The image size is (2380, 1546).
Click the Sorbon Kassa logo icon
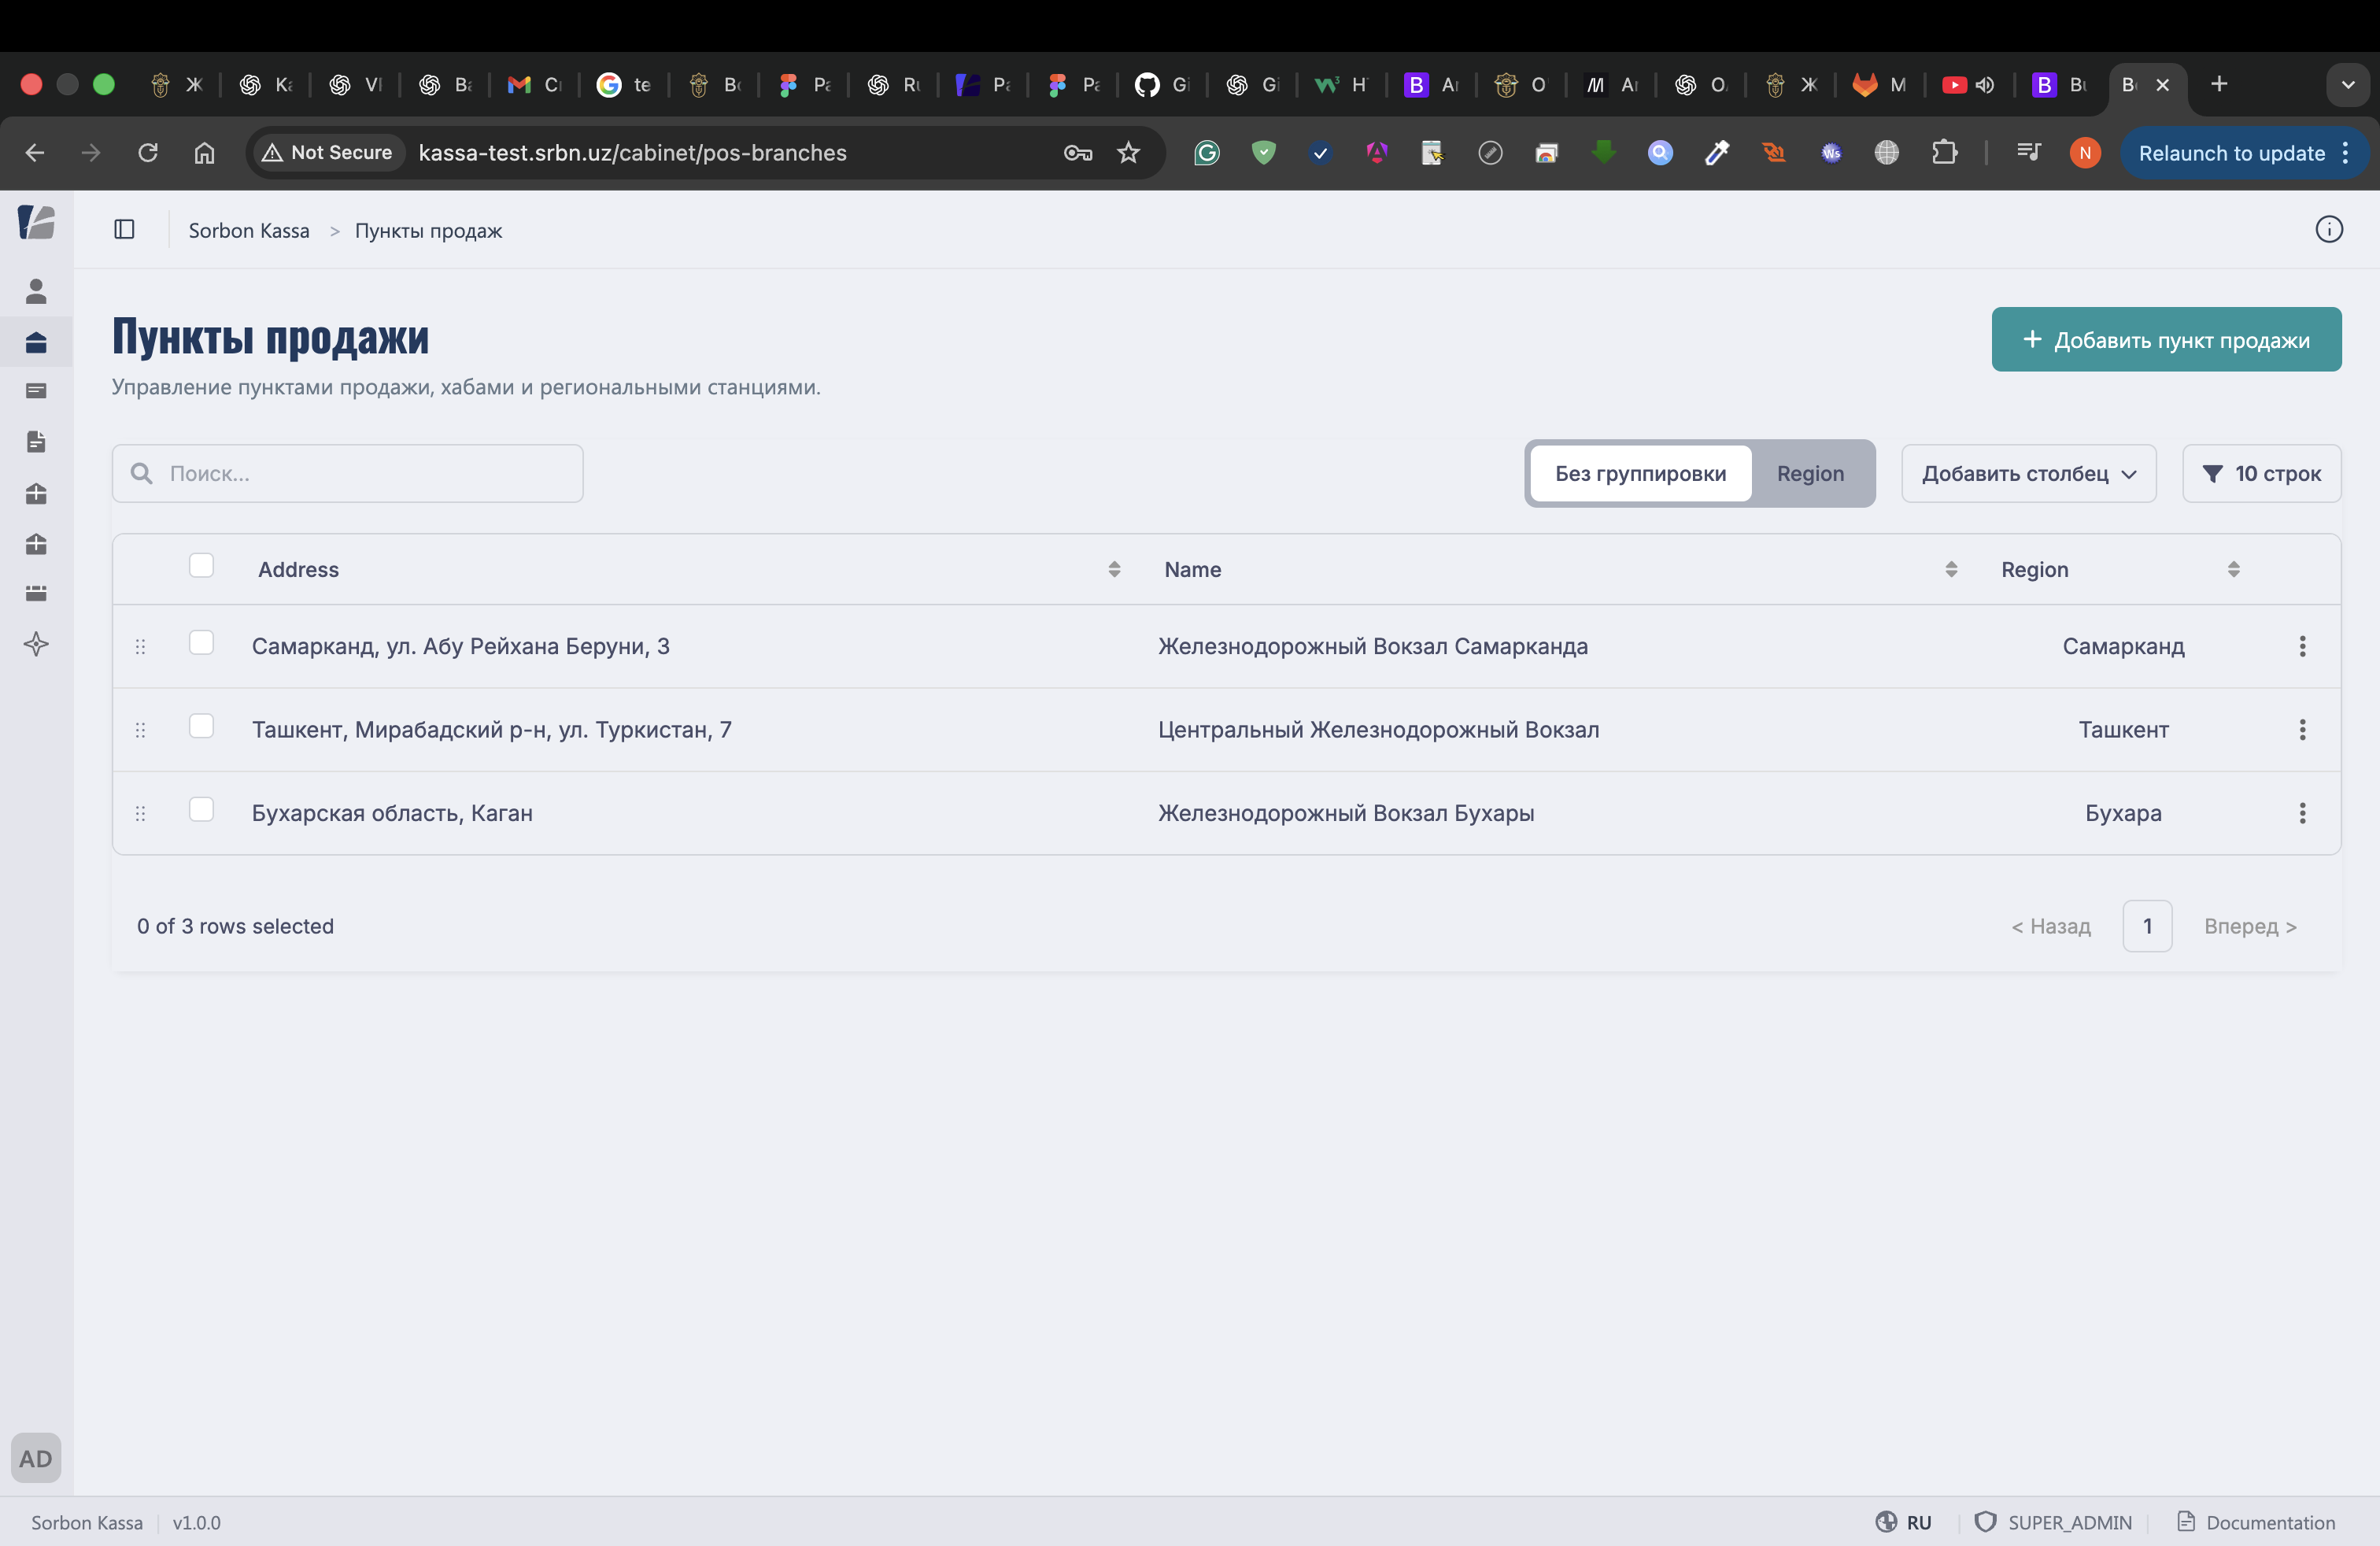click(x=36, y=222)
